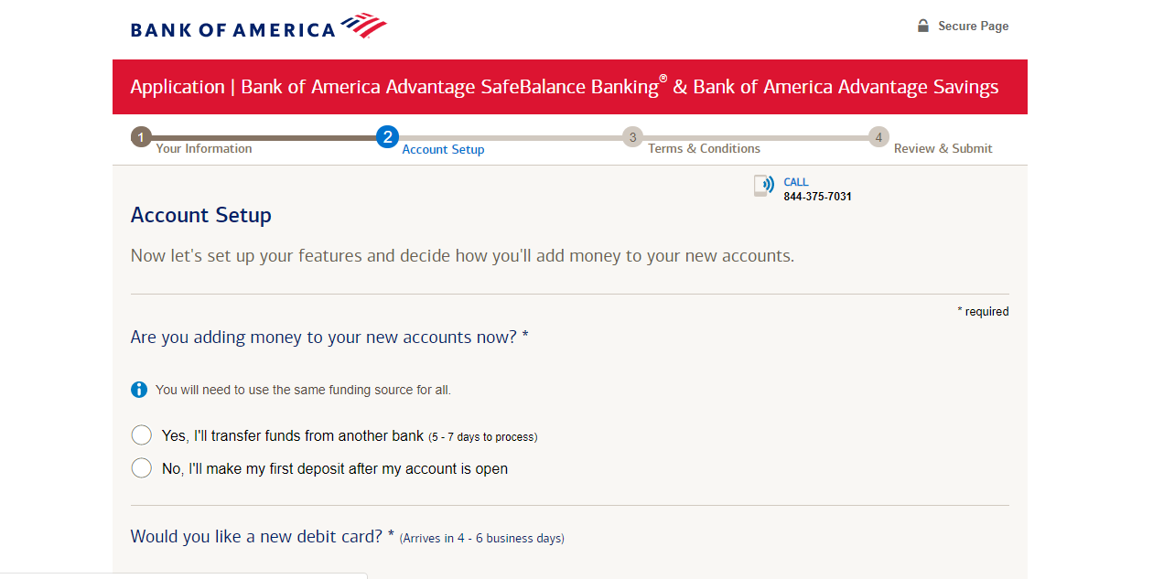Click the blue info icon about funding source
Screen dimensions: 1153x579
(139, 390)
